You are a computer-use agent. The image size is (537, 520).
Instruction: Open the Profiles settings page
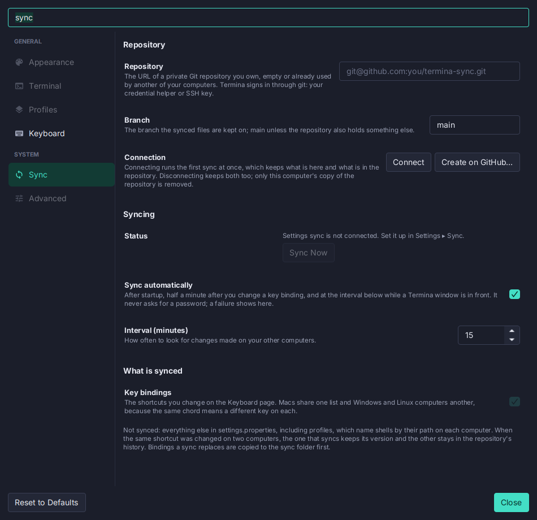pyautogui.click(x=62, y=110)
